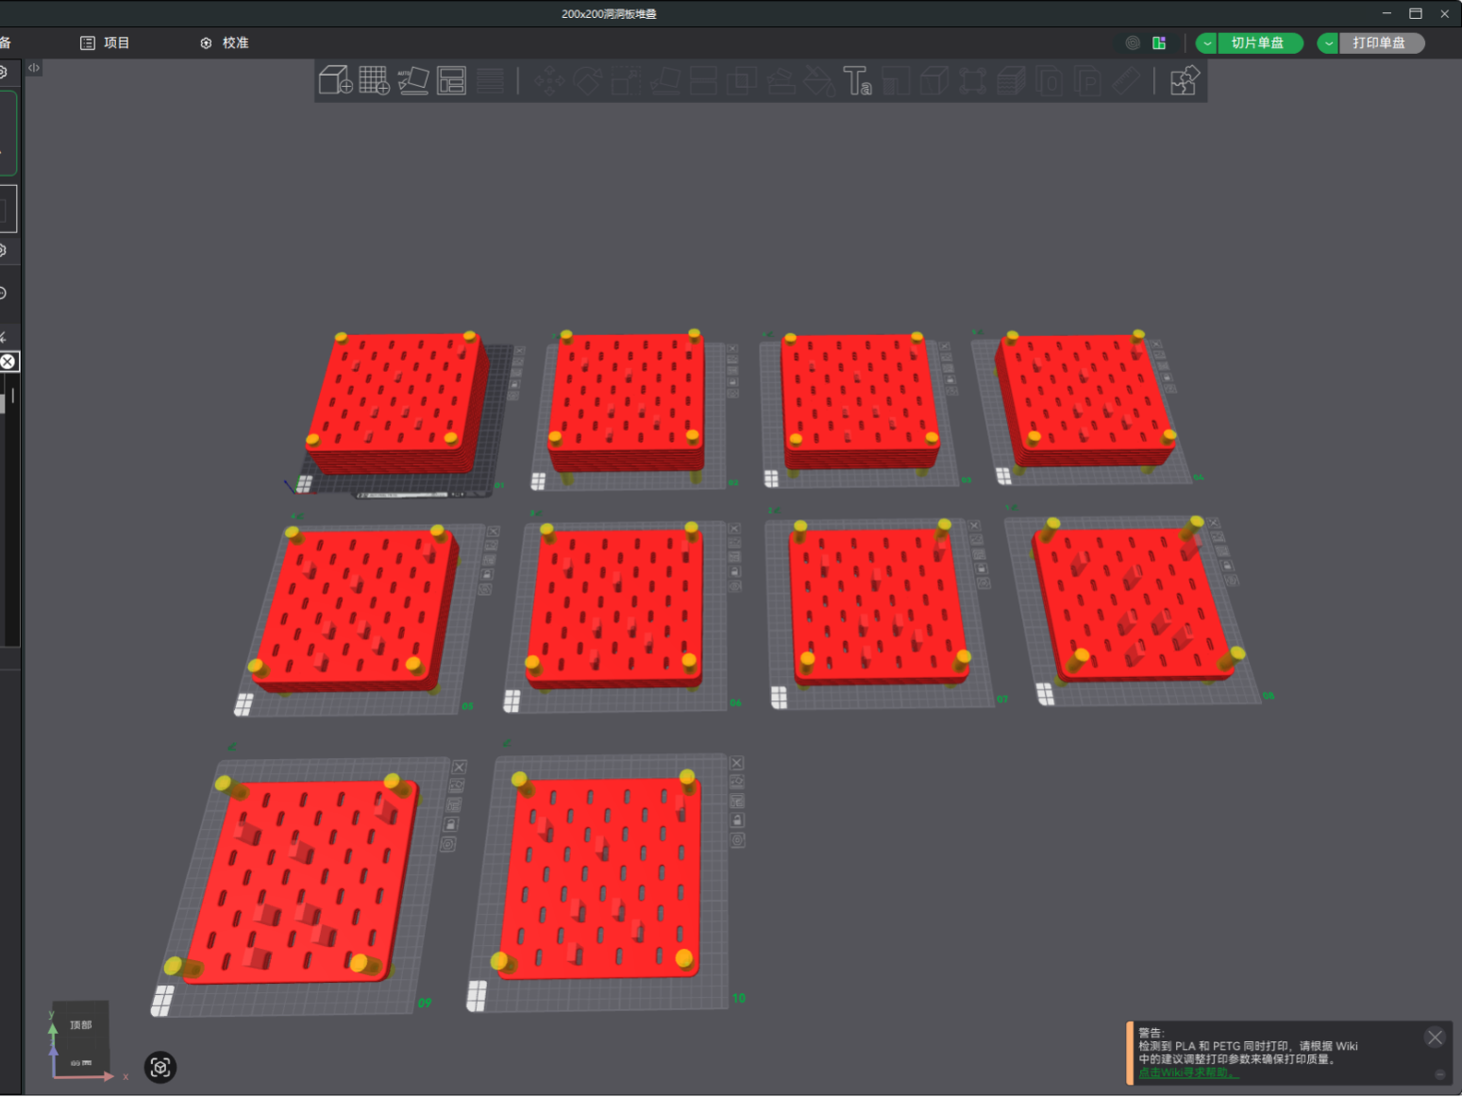Run the Auto orient tool
Screen dimensions: 1462x1097
click(412, 80)
